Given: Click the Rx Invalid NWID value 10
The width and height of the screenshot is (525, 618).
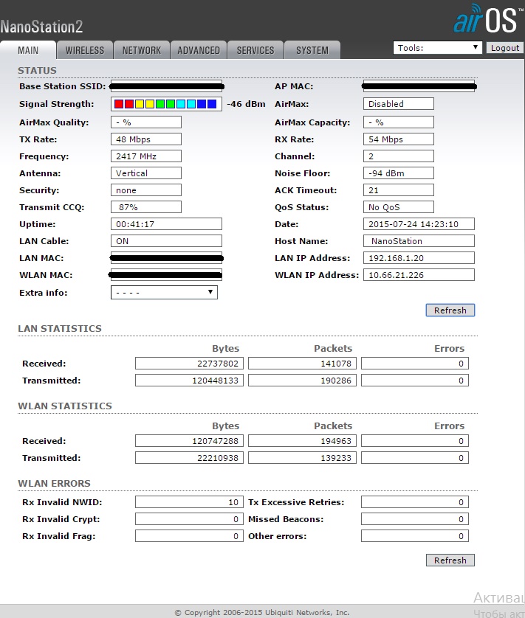Looking at the screenshot, I should 189,502.
